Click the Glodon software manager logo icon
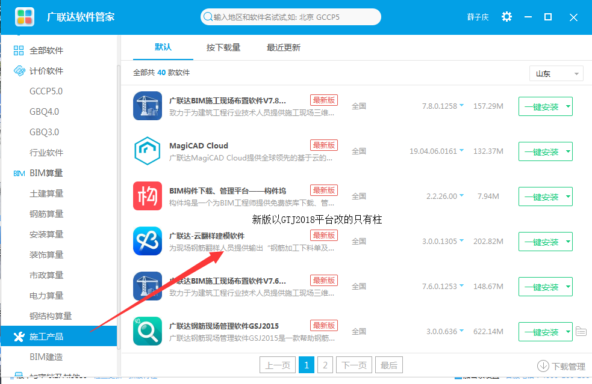 coord(25,17)
